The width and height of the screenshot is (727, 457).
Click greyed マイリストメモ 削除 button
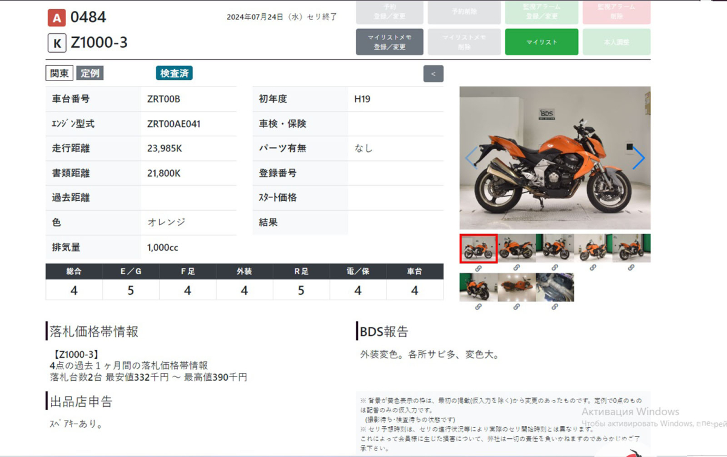tap(464, 42)
